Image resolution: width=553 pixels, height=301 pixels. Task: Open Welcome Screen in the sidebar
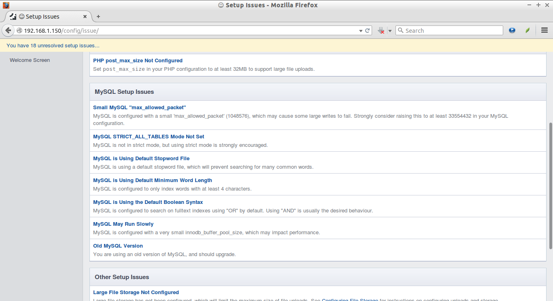30,60
